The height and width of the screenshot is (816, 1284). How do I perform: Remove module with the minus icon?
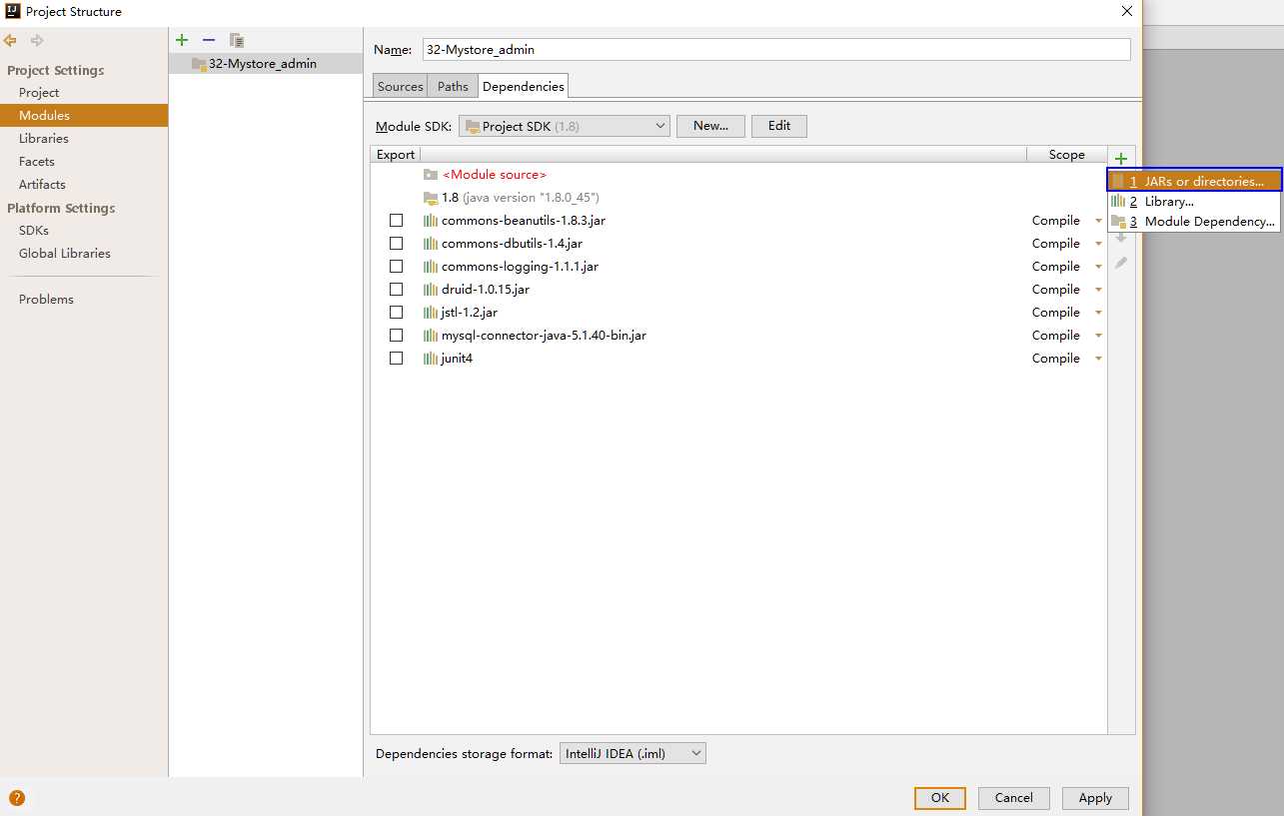tap(209, 40)
